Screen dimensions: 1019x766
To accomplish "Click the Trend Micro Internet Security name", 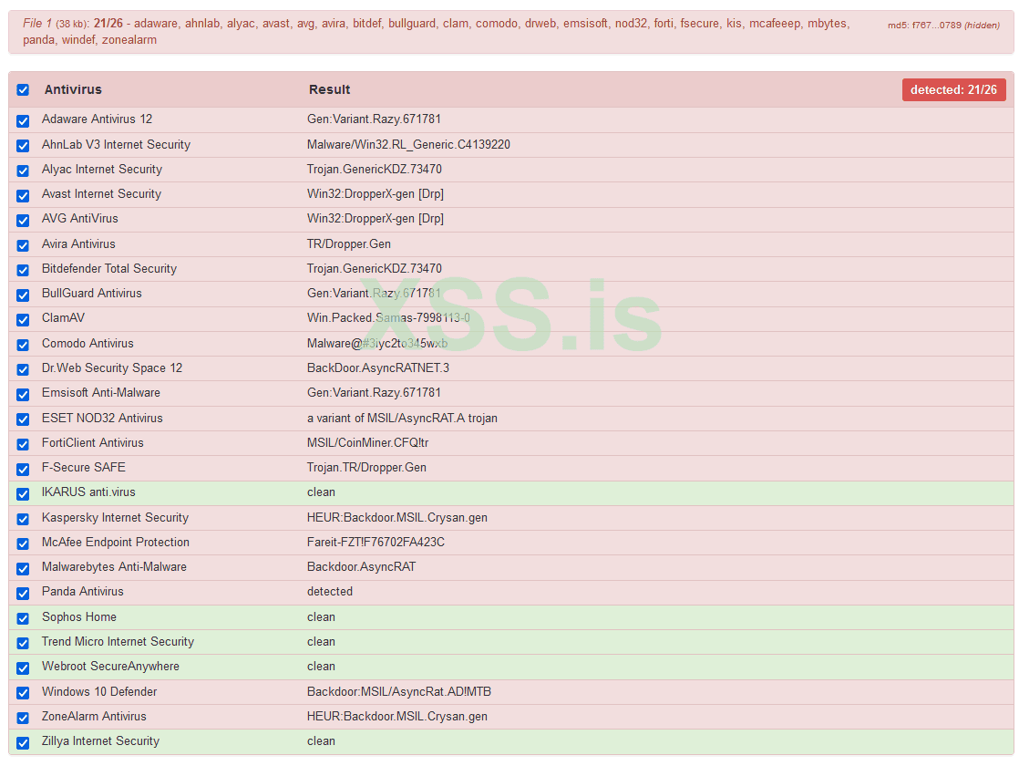I will point(118,642).
